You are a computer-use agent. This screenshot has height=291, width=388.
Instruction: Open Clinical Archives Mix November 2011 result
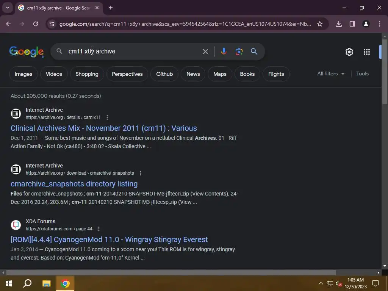coord(104,128)
